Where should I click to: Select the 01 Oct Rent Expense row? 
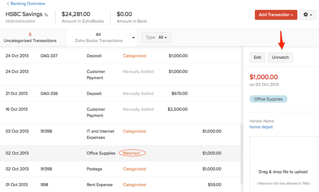pyautogui.click(x=120, y=185)
